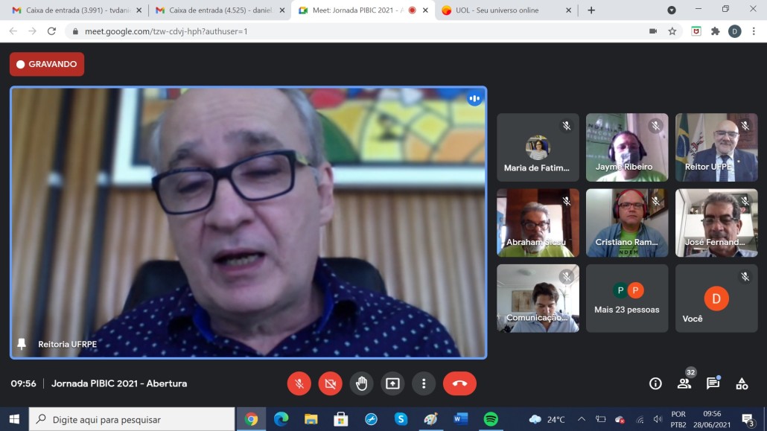This screenshot has width=767, height=431.
Task: Unpin the Reitoria UFRPE video
Action: pyautogui.click(x=22, y=344)
